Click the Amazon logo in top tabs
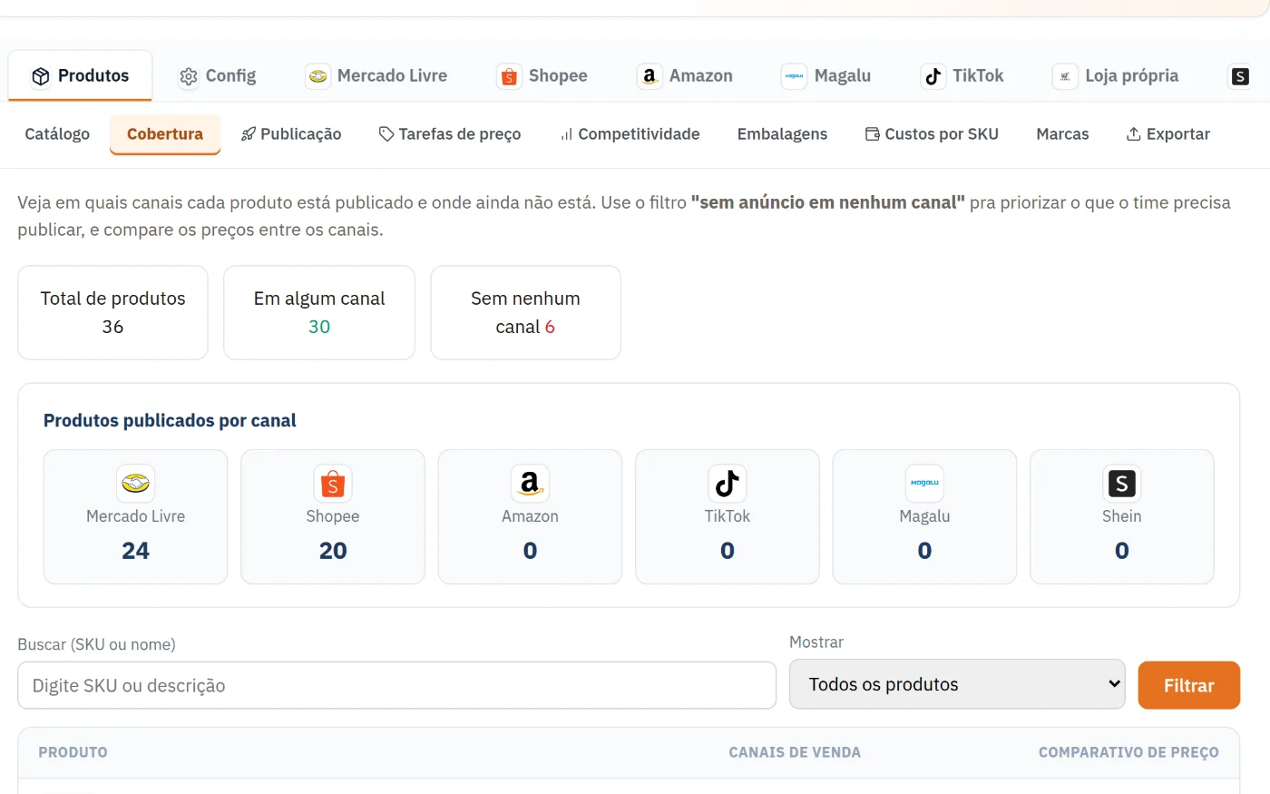 click(650, 76)
